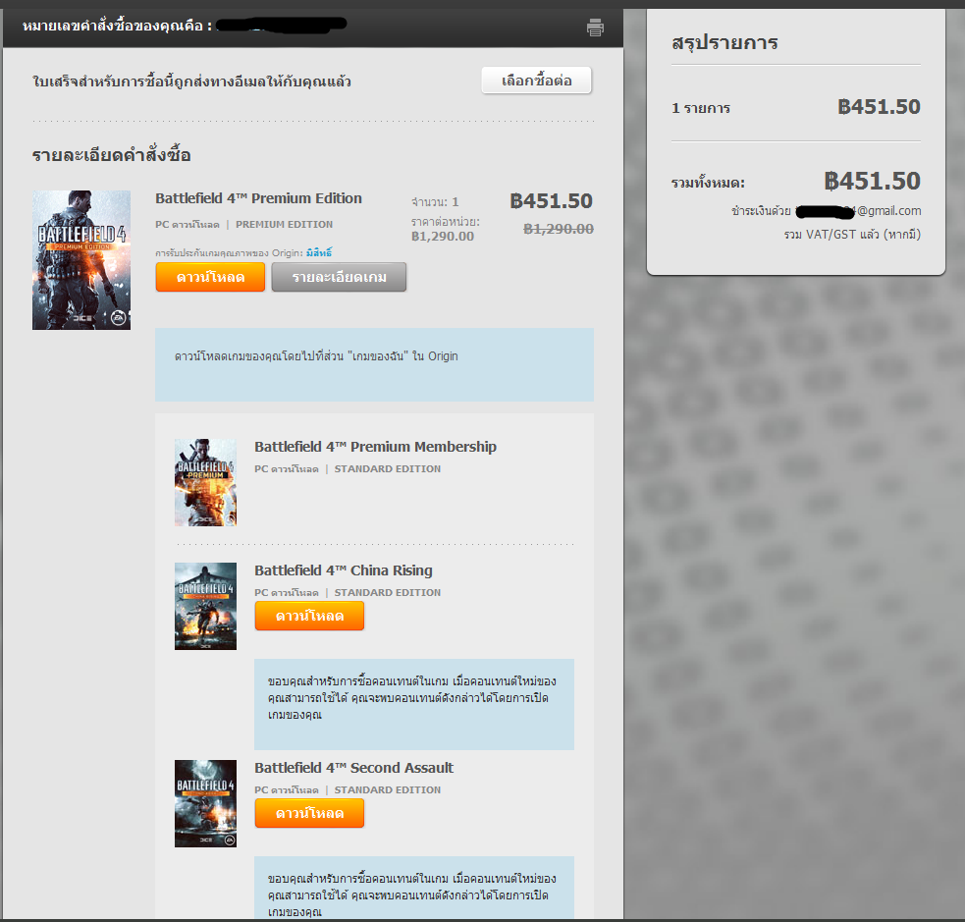Click the สรุปรายการ summary heading
Screen dimensions: 965x922
click(x=725, y=42)
